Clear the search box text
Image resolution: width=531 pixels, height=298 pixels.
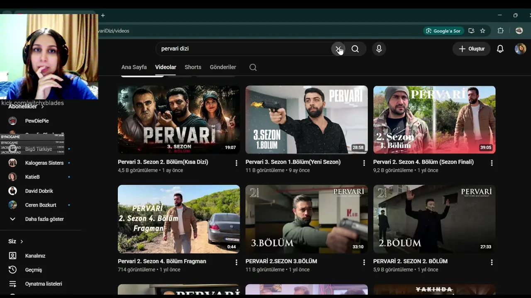tap(338, 49)
